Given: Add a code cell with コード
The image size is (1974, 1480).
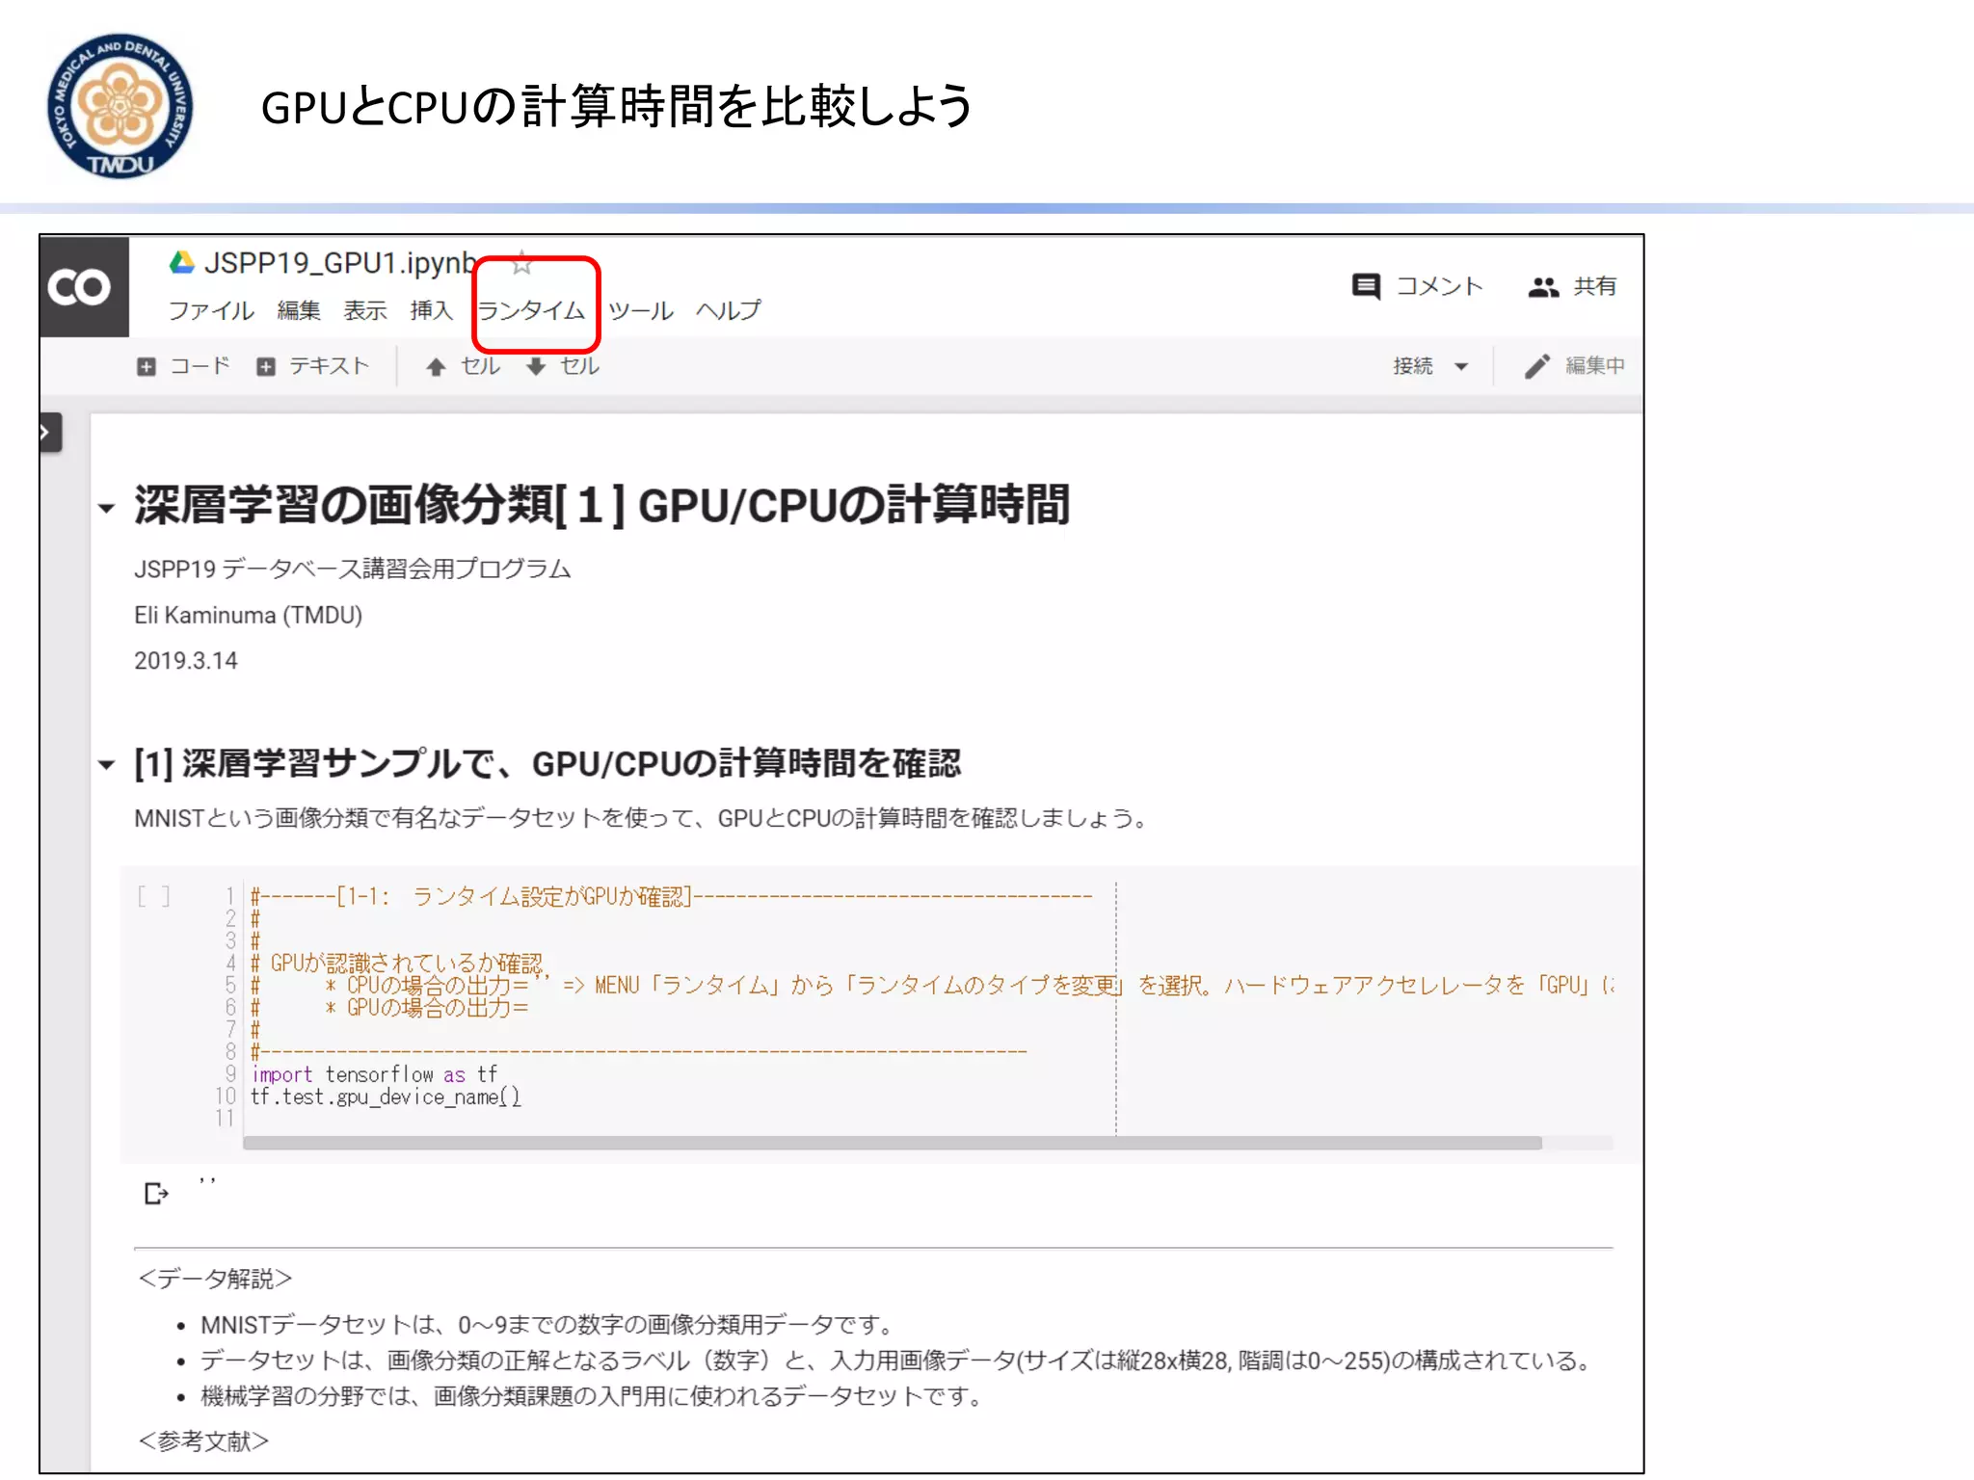Looking at the screenshot, I should pos(184,366).
